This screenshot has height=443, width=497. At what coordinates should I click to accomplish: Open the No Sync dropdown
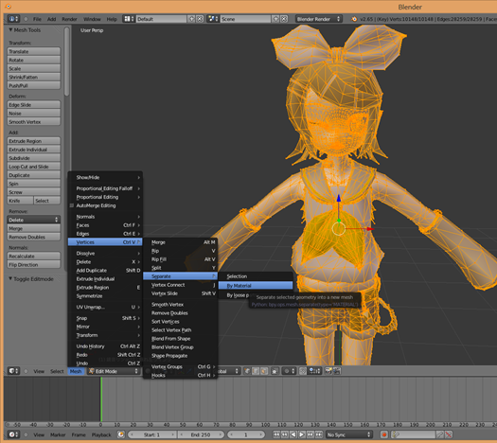click(x=349, y=434)
